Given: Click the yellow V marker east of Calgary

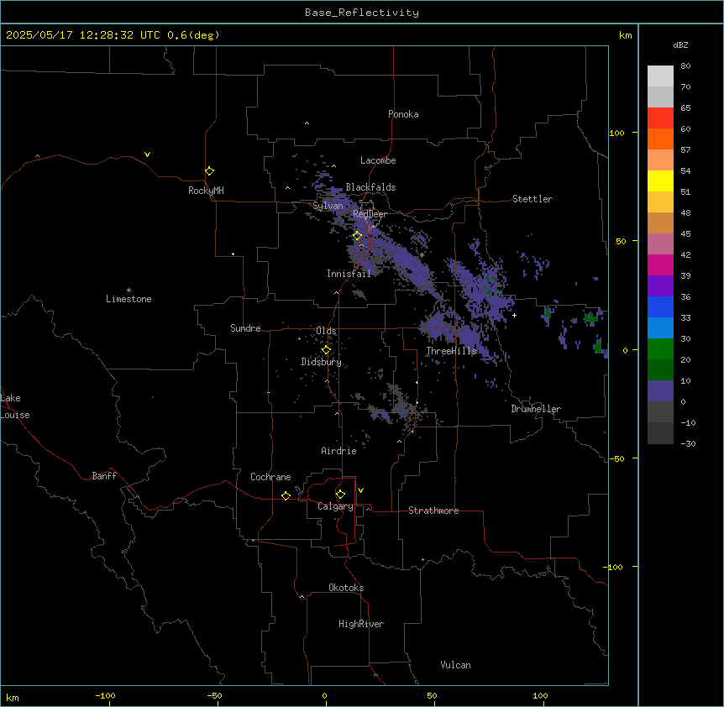Looking at the screenshot, I should coord(360,490).
